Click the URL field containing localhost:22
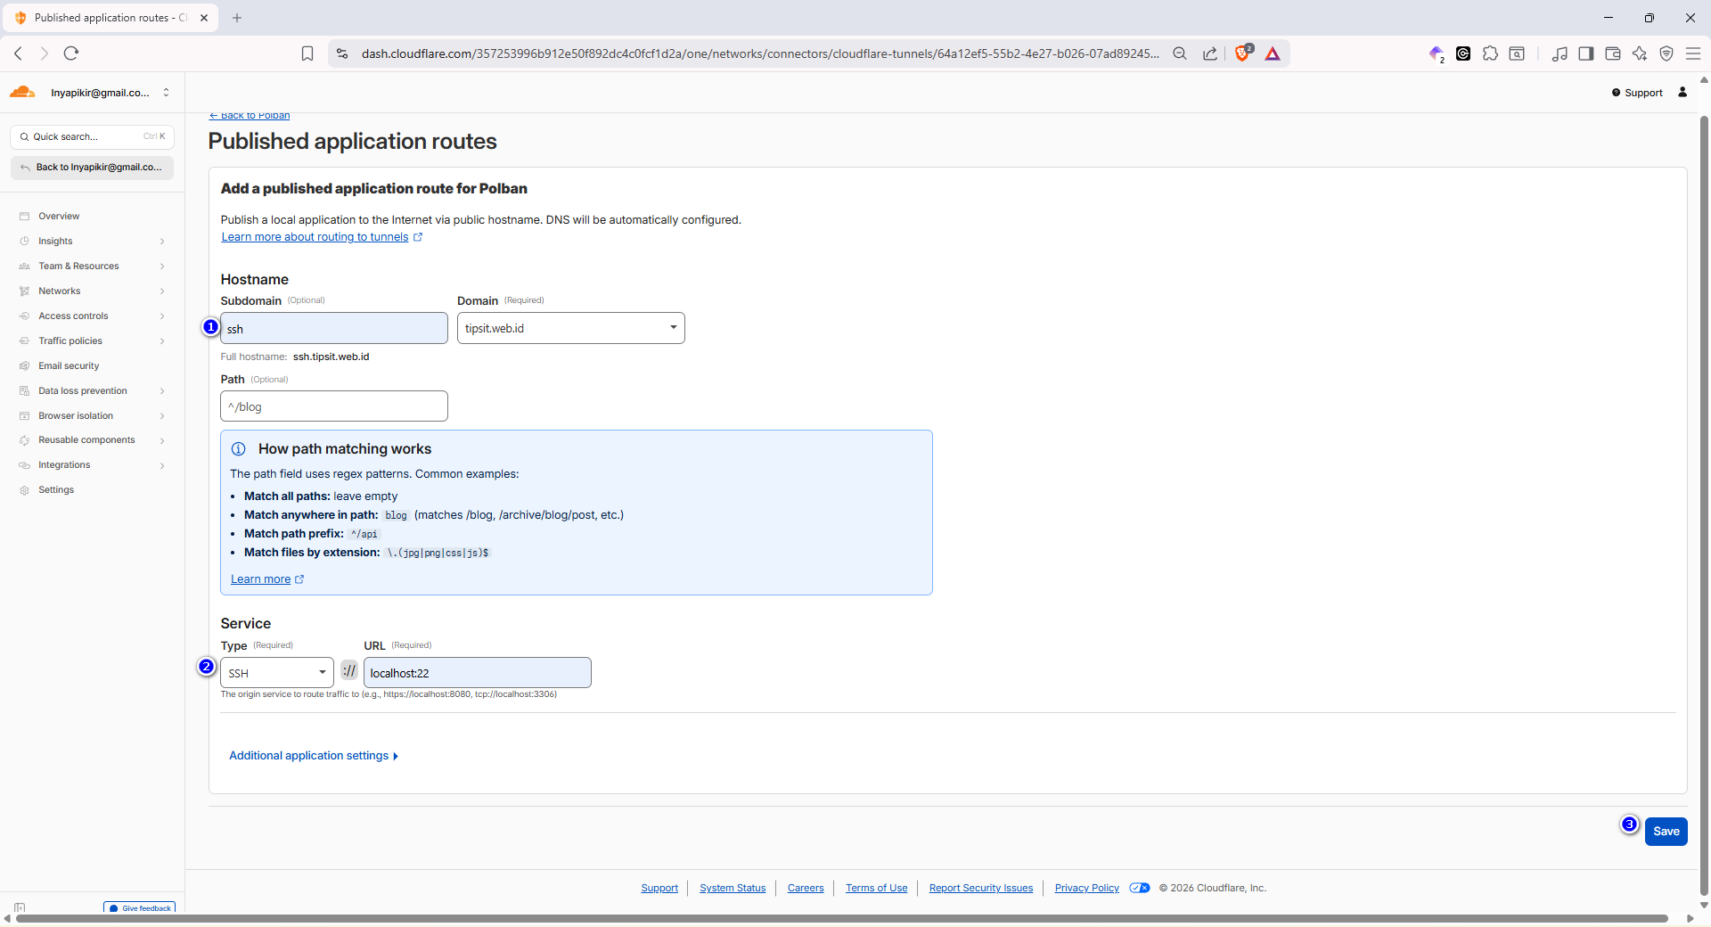 click(x=478, y=673)
